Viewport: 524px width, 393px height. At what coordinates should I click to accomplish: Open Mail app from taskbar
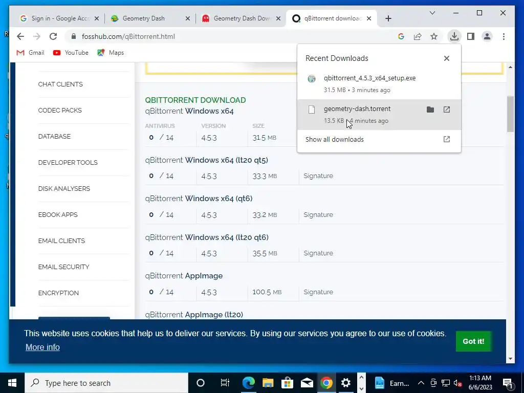[x=307, y=383]
